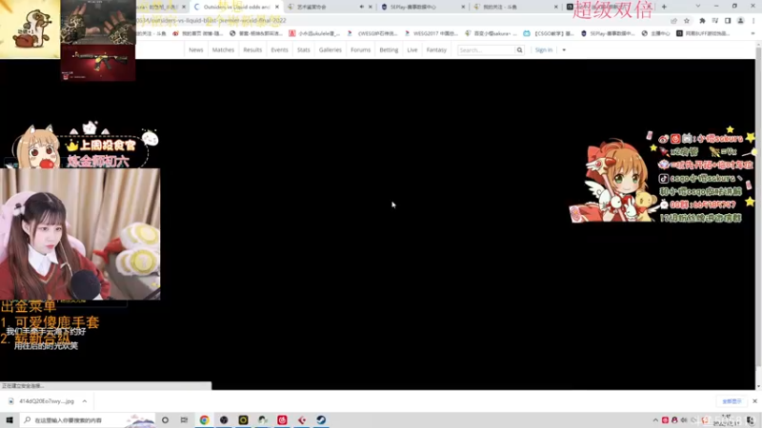Click the stream webcam video overlay
The width and height of the screenshot is (762, 428).
coord(80,234)
